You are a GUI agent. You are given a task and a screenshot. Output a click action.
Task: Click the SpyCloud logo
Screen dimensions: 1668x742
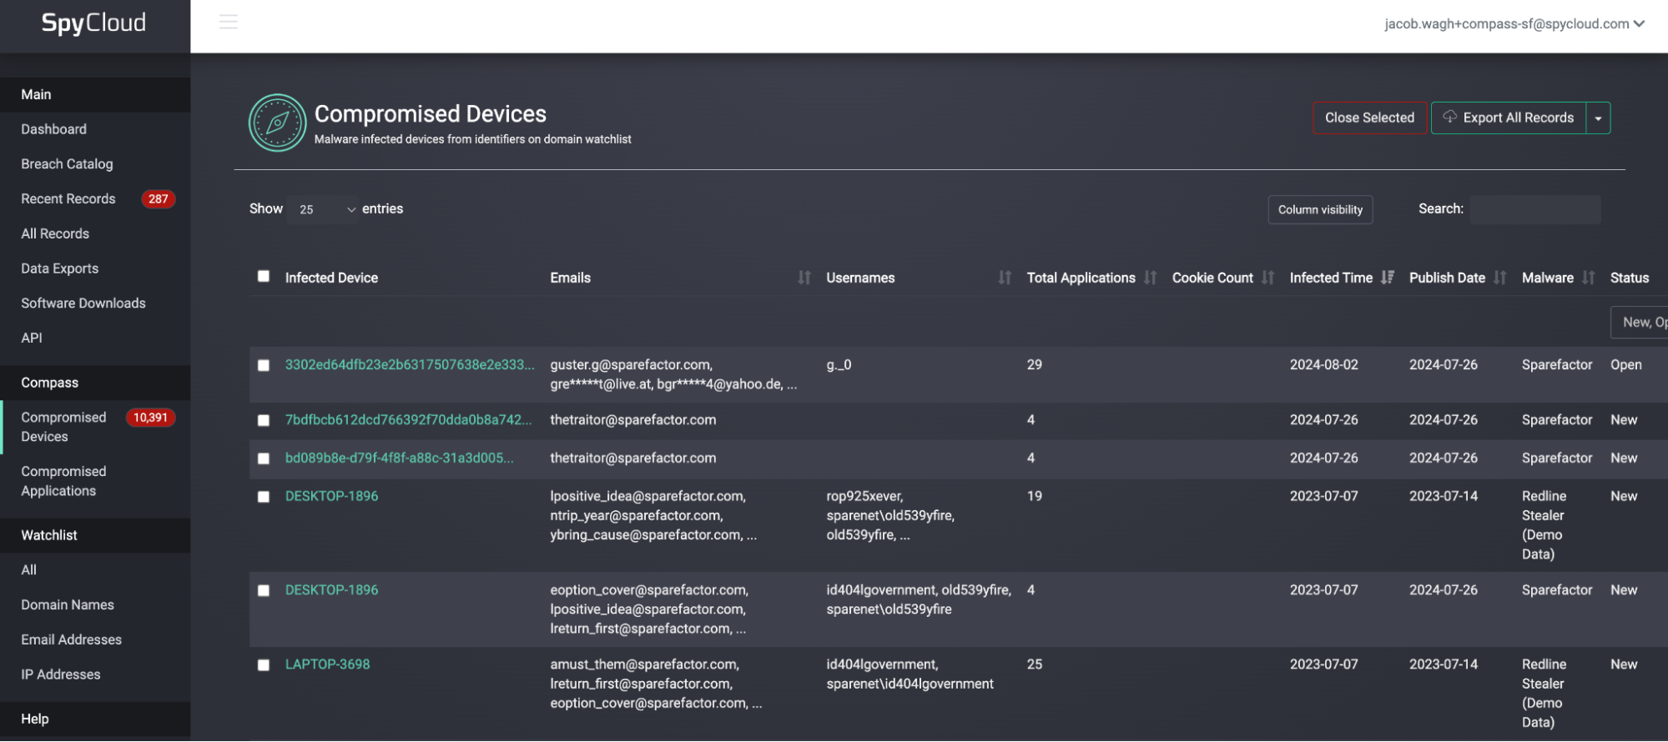[x=93, y=23]
